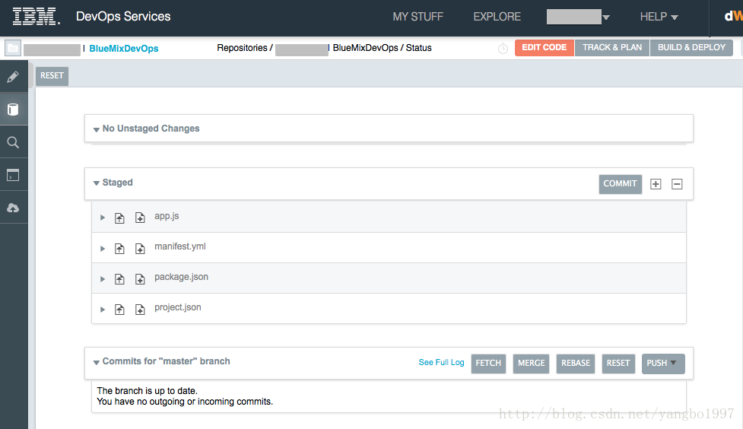Unstage project.json using the arrow icon

click(x=119, y=310)
